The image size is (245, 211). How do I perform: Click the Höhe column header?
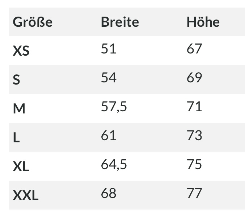pos(203,22)
